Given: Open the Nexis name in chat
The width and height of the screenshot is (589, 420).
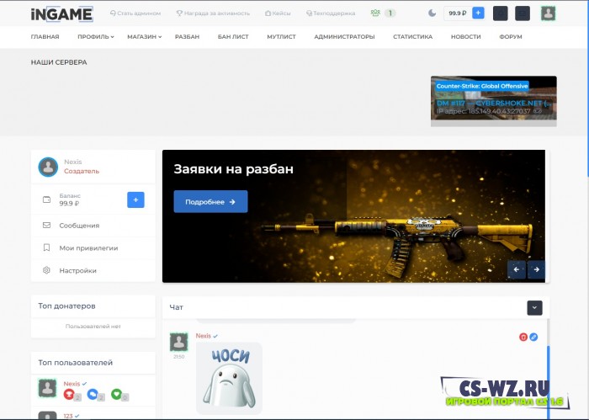Looking at the screenshot, I should tap(204, 336).
